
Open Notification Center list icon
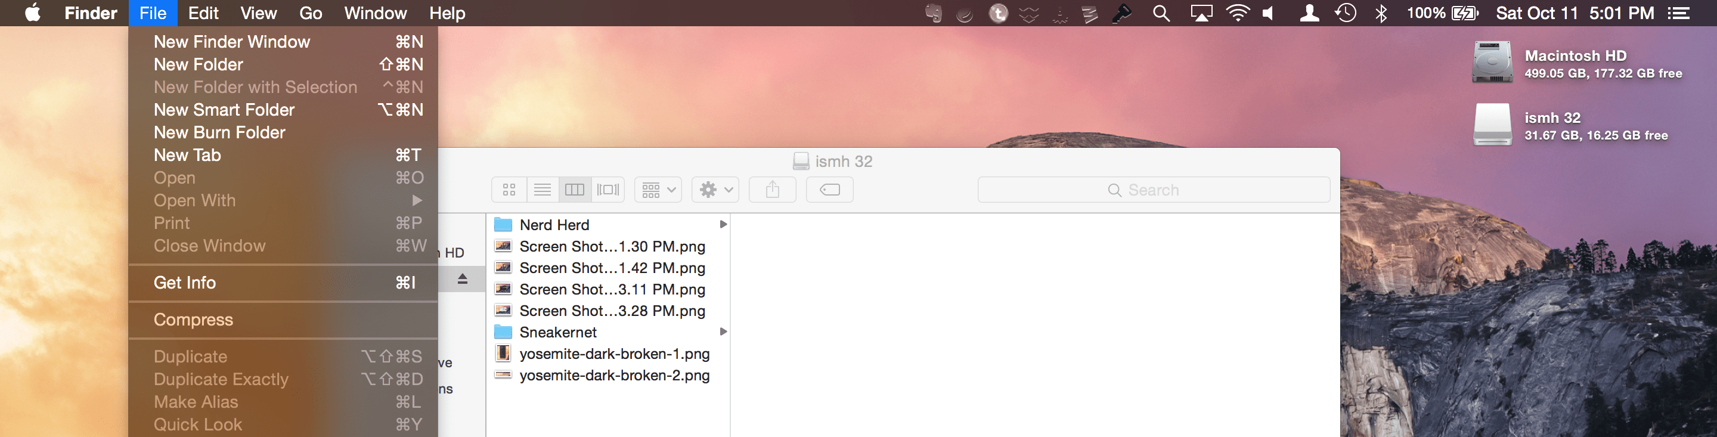coord(1678,13)
